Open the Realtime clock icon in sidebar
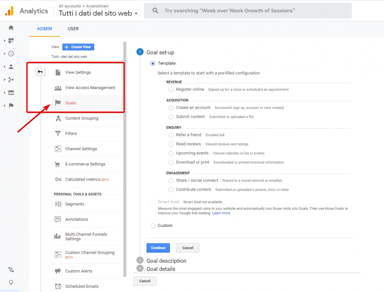This screenshot has height=292, width=384. 11,54
